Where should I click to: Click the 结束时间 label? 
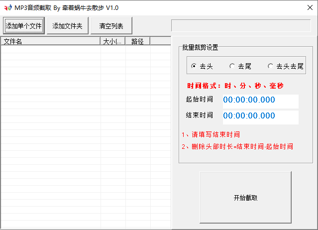200,115
